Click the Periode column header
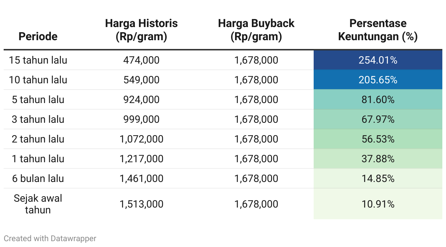Image resolution: width=446 pixels, height=247 pixels. tap(38, 36)
